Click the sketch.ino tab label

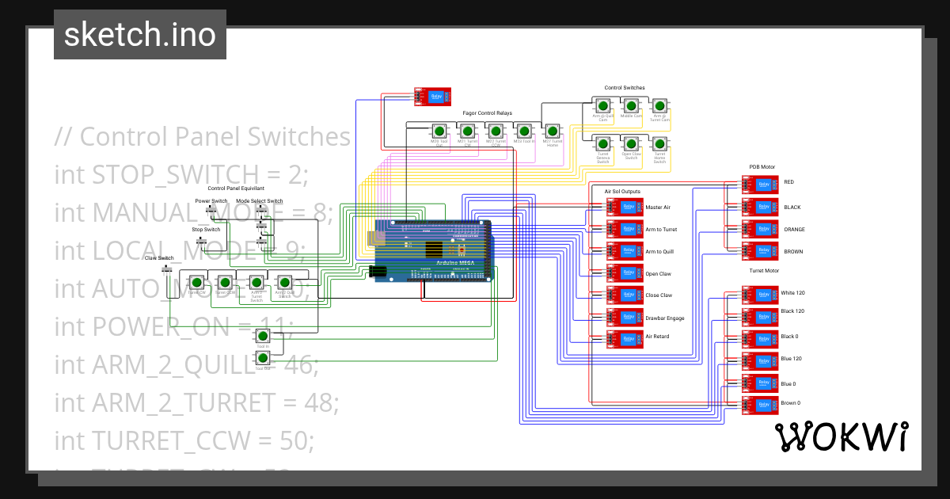pyautogui.click(x=139, y=34)
